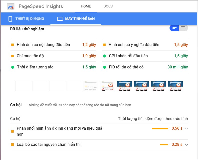Click the first blank filmstrip thumbnail
Viewport: 198px width, 160px height.
pyautogui.click(x=23, y=86)
